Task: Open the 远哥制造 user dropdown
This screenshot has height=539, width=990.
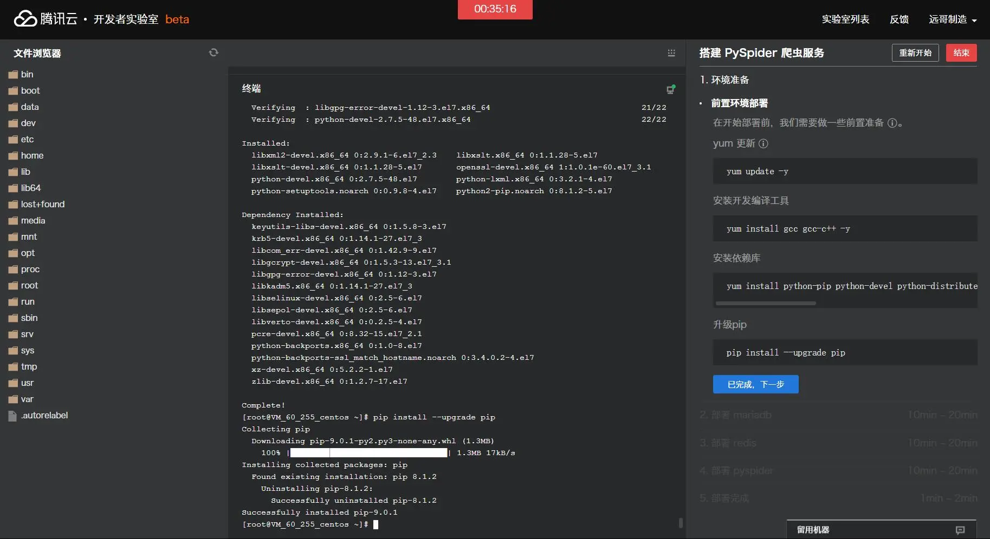Action: [952, 19]
